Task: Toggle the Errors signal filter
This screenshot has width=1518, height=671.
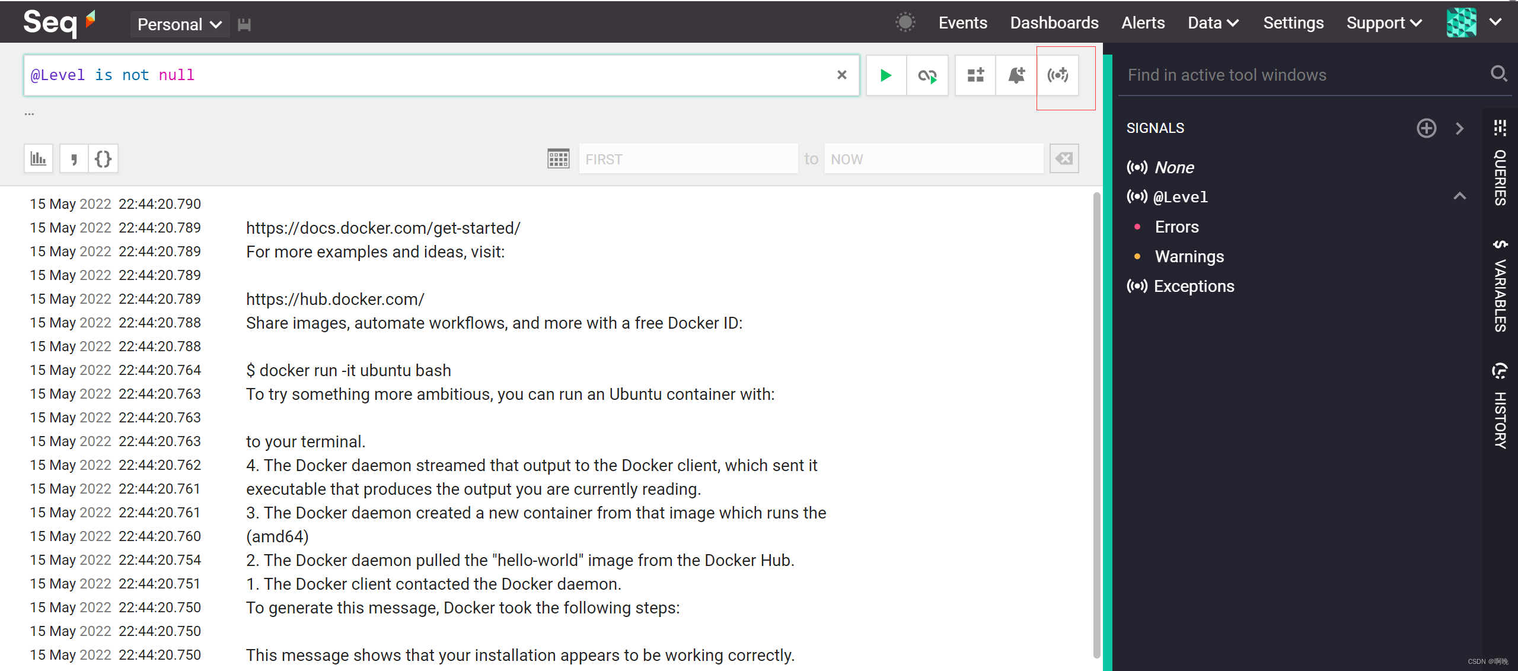Action: pos(1176,227)
